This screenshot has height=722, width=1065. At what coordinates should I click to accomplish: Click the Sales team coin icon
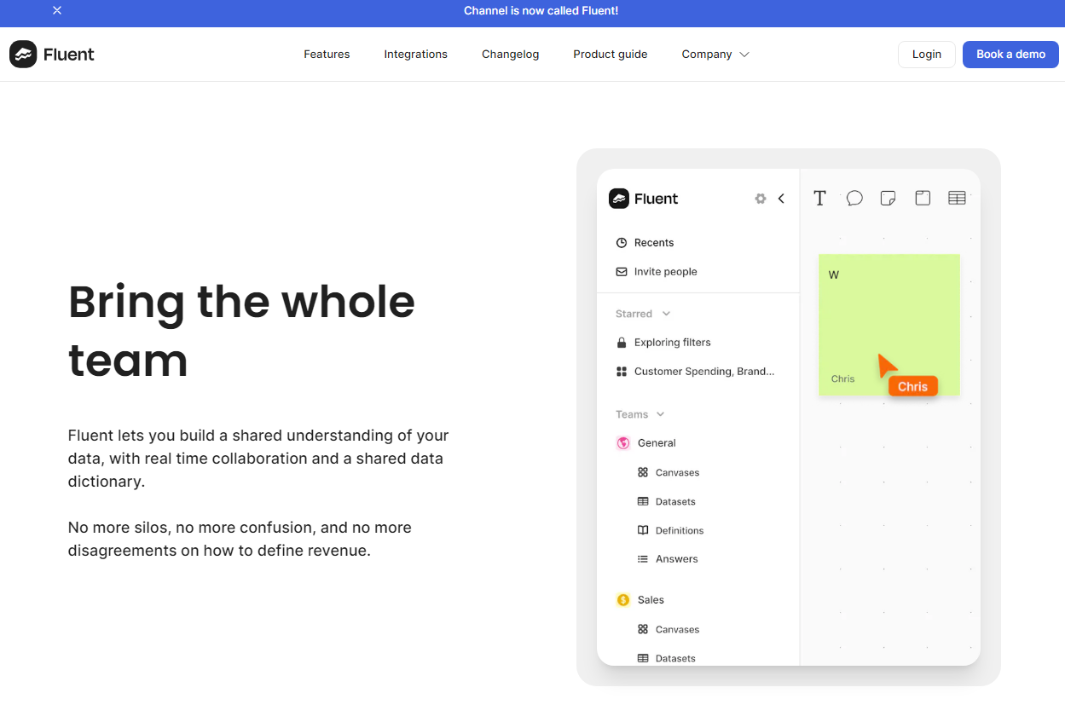pos(623,600)
